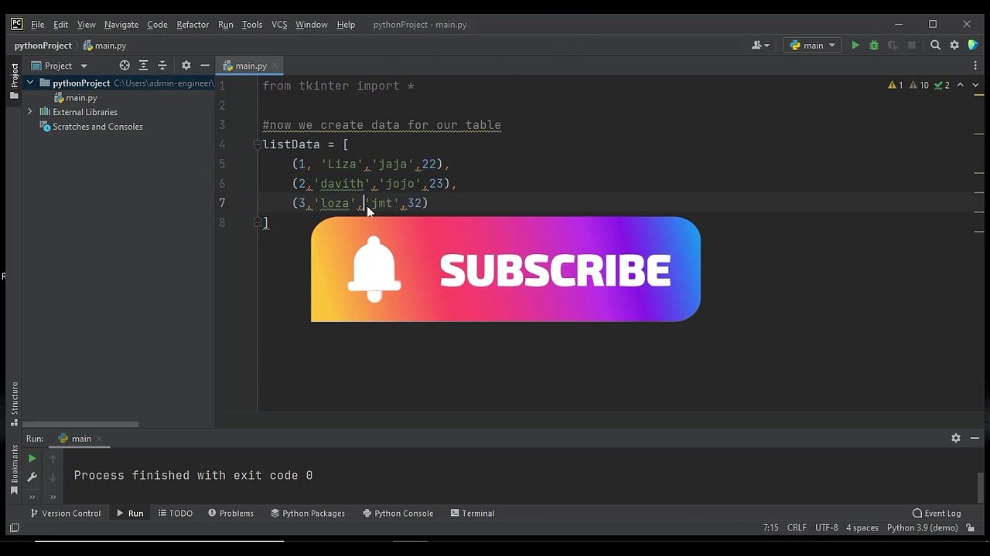Jump to previous highlighted error arrow
990x556 pixels.
click(961, 85)
